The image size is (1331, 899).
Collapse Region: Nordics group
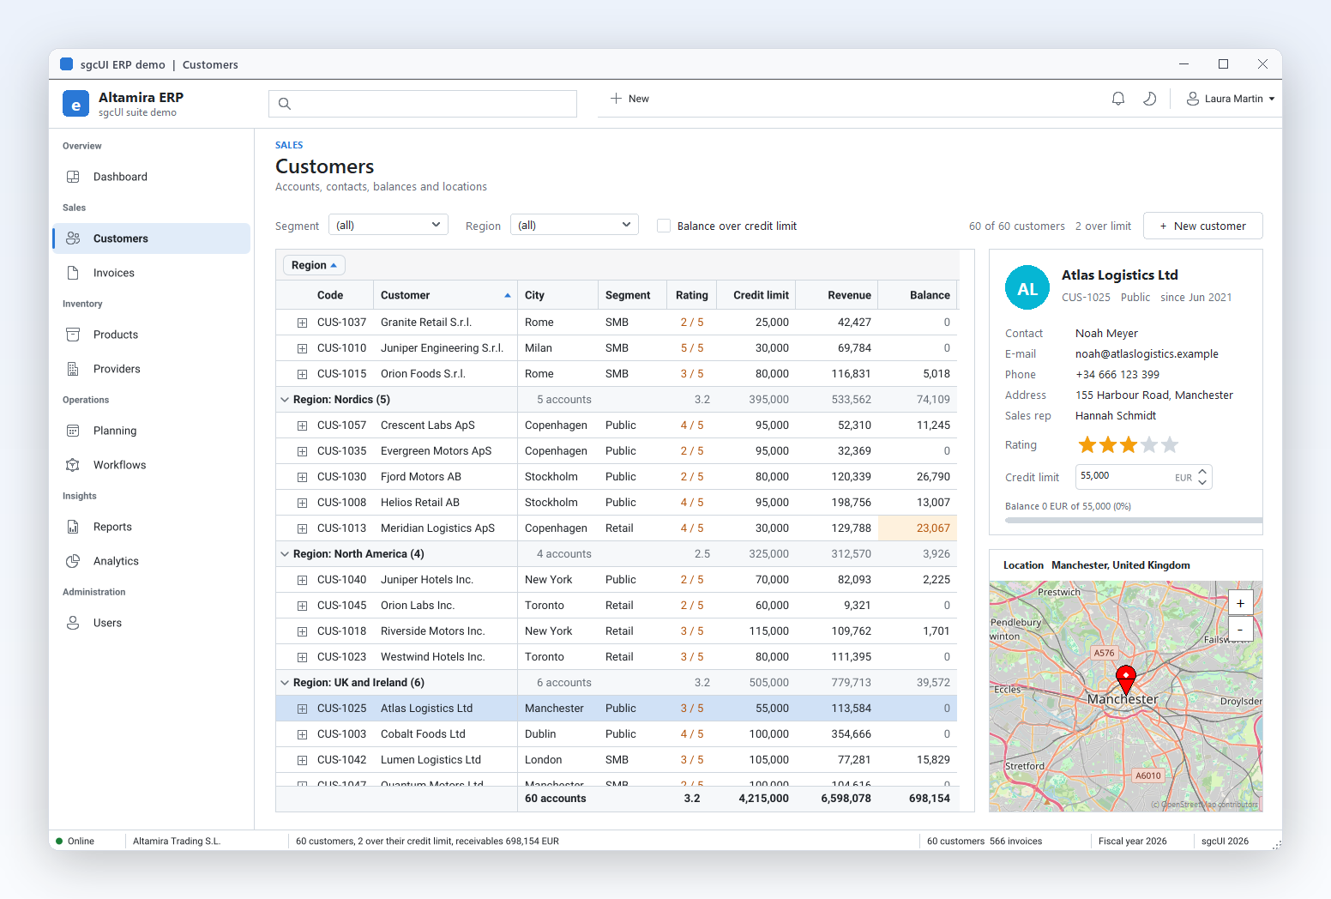point(285,400)
